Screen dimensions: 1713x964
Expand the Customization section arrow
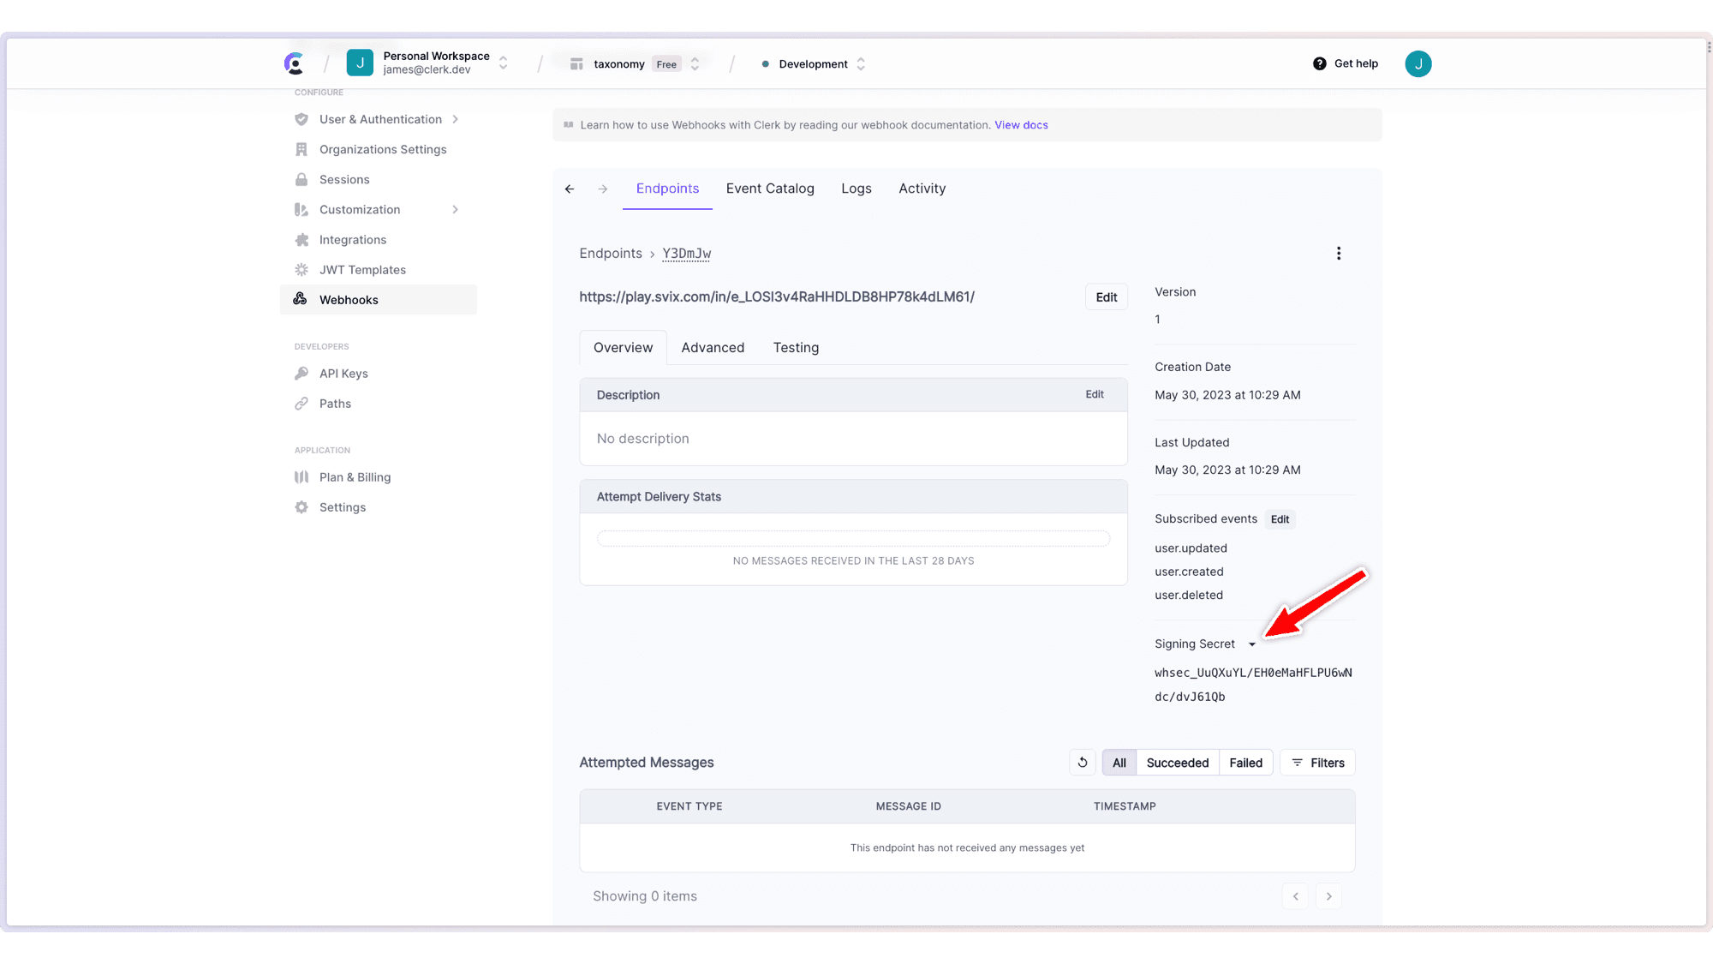[x=456, y=210]
